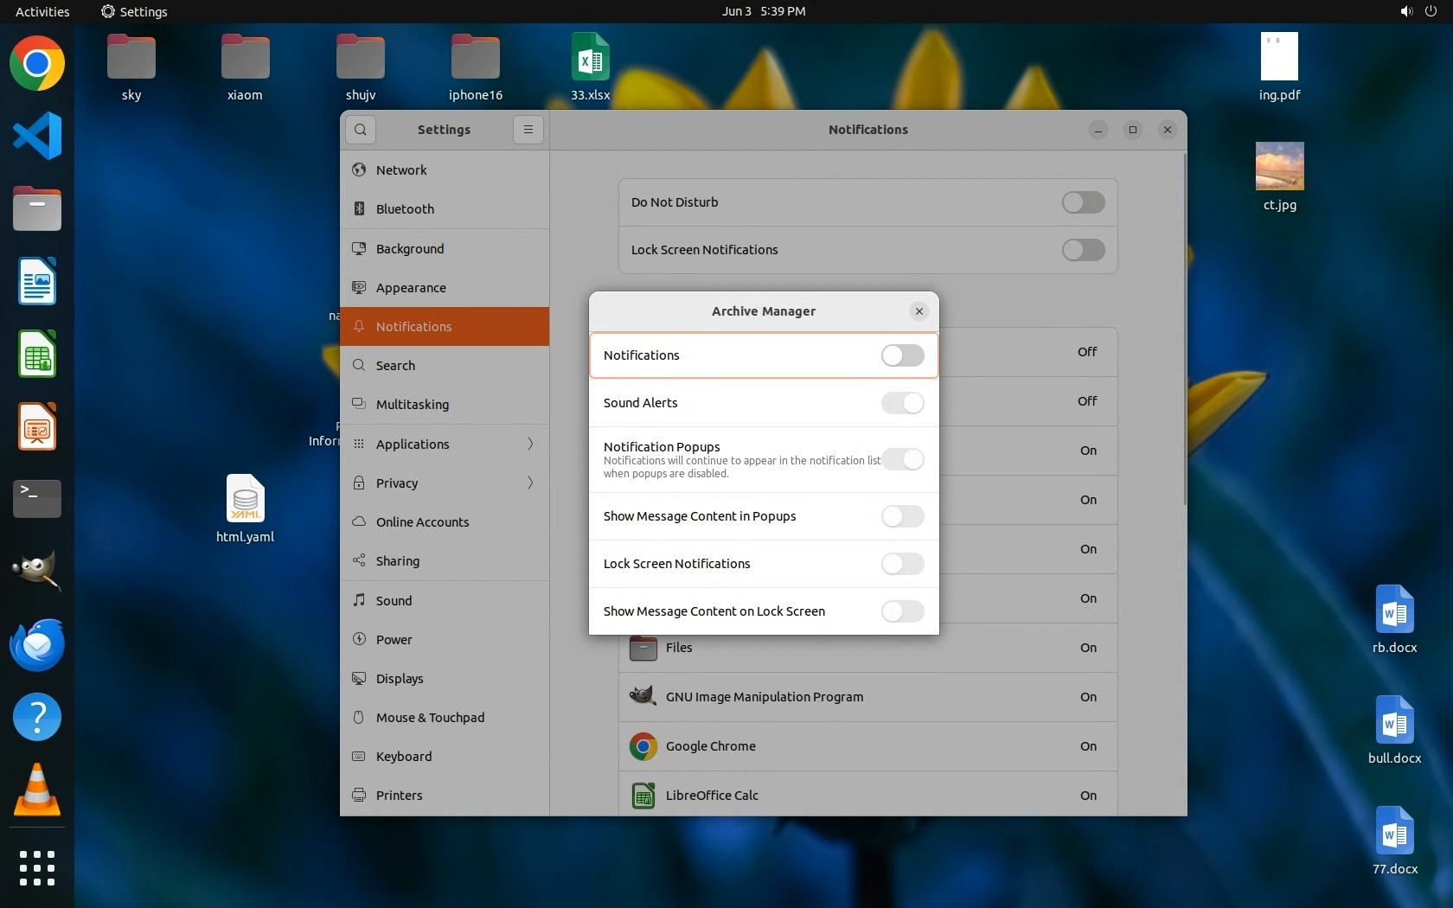This screenshot has width=1453, height=908.
Task: Expand the Applications sidebar chevron
Action: point(530,444)
